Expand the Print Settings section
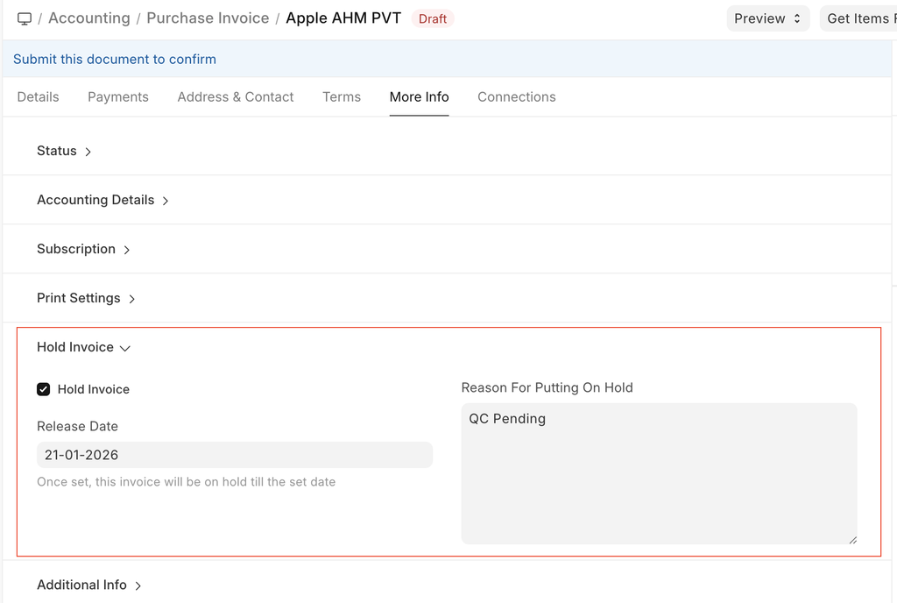Viewport: 897px width, 603px height. pyautogui.click(x=86, y=298)
